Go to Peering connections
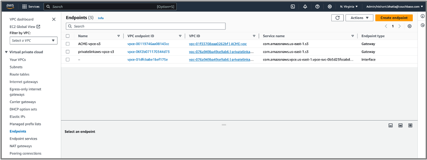427x160 pixels. tap(25, 153)
